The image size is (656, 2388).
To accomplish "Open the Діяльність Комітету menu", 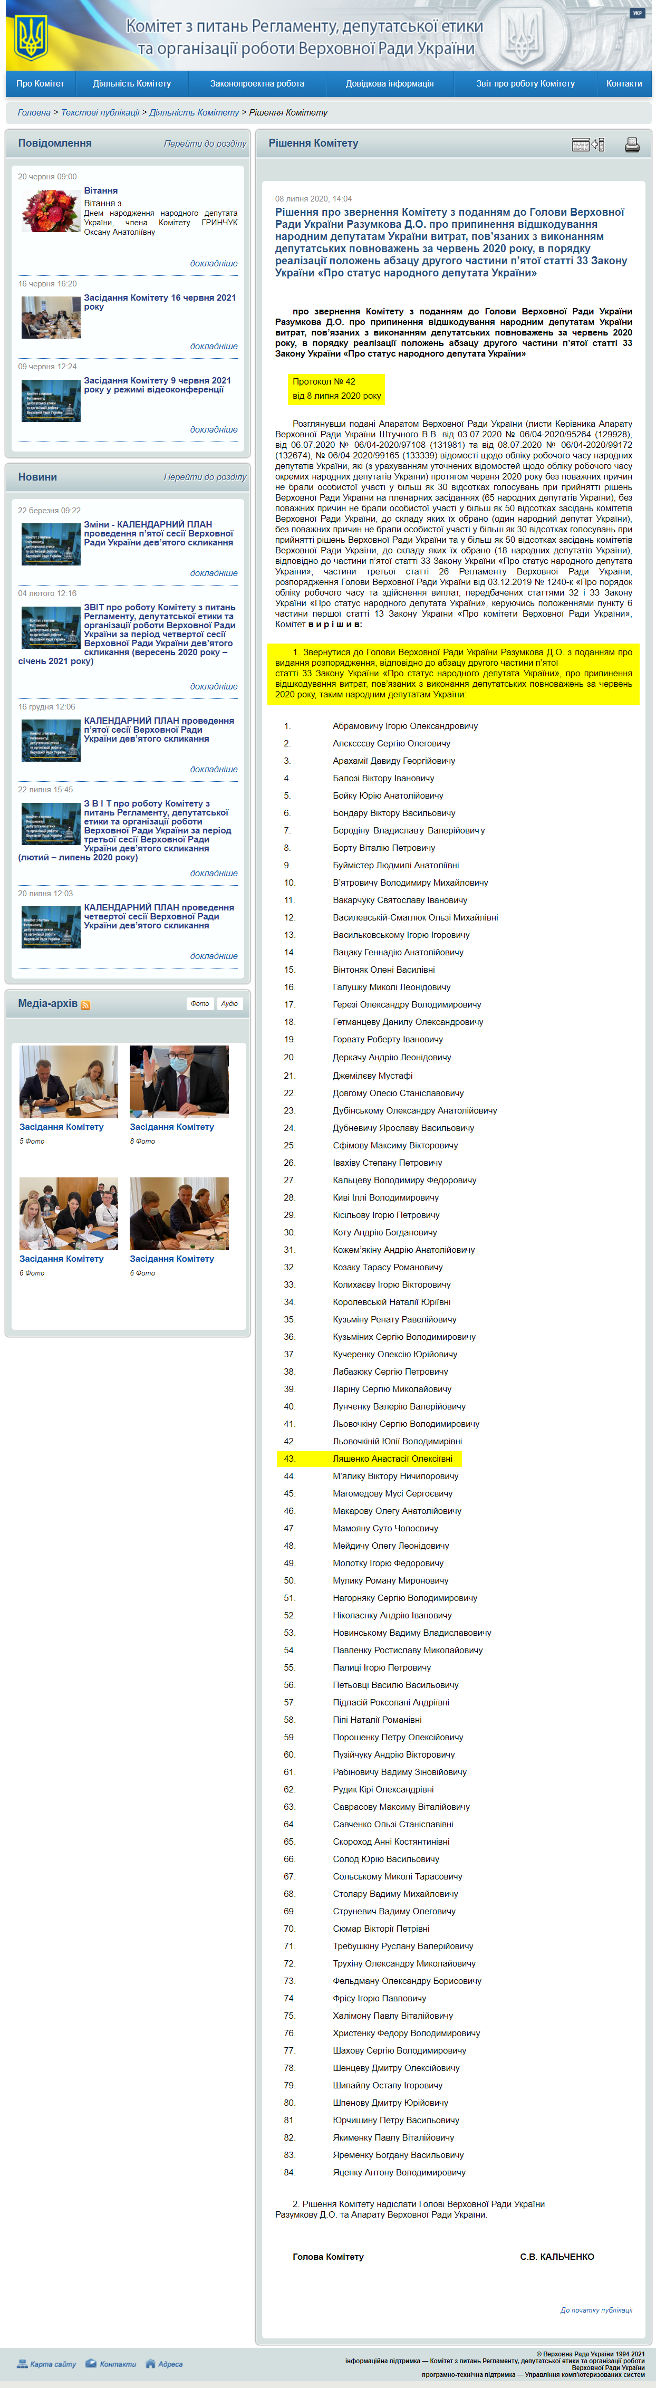I will 132,83.
